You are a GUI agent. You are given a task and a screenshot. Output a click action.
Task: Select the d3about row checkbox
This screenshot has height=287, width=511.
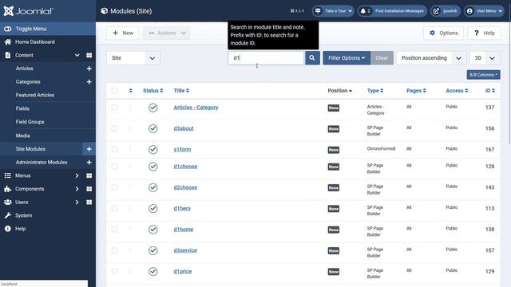(114, 128)
